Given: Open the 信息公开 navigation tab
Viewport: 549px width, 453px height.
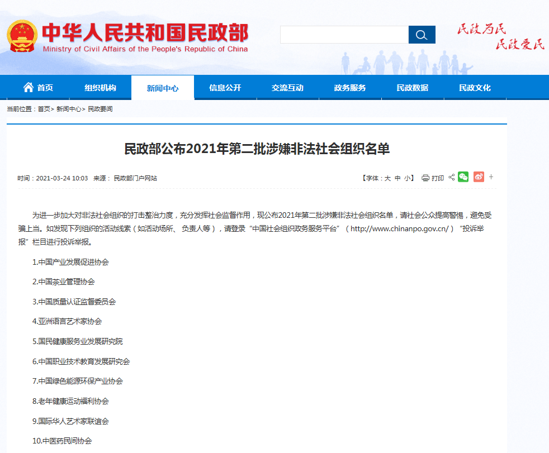Looking at the screenshot, I should tap(225, 88).
